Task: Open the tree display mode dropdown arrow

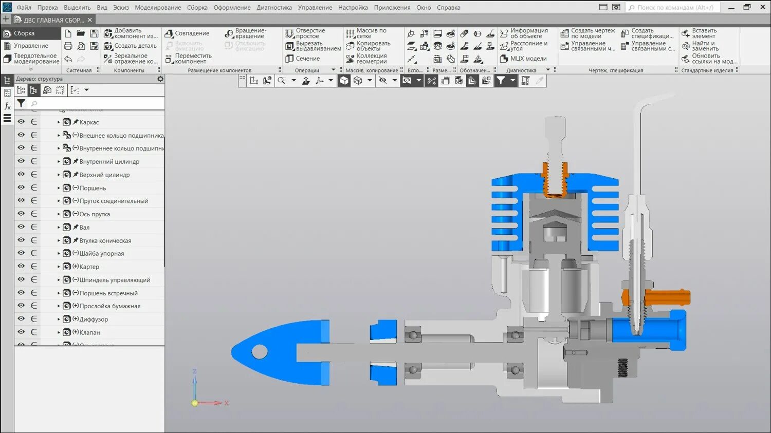Action: 86,90
